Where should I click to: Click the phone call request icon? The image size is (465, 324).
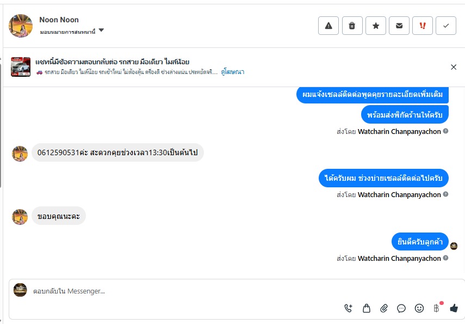[x=349, y=308]
